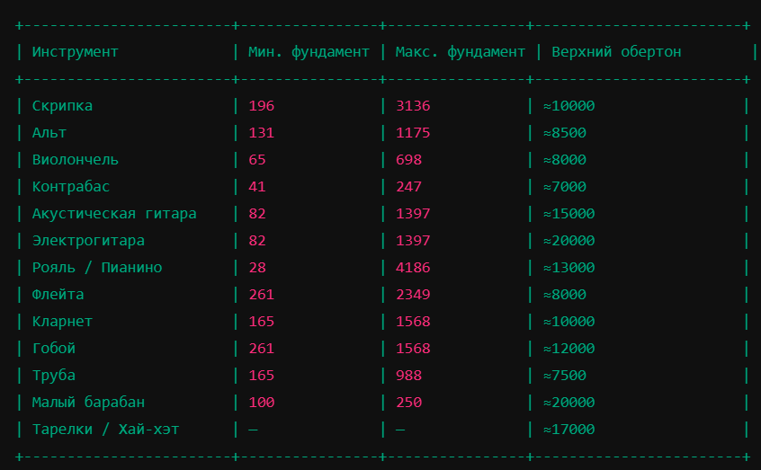The image size is (761, 470).
Task: Click the 'Мин. фундамент' column header
Action: click(x=309, y=52)
